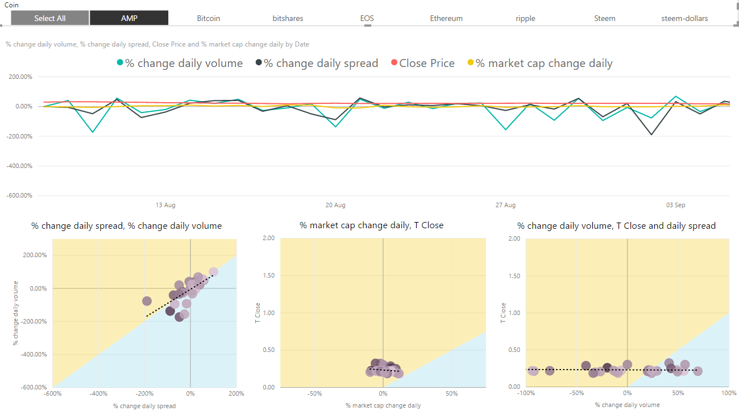This screenshot has height=415, width=739.
Task: Click the dark % change daily spread legend marker
Action: tap(259, 63)
